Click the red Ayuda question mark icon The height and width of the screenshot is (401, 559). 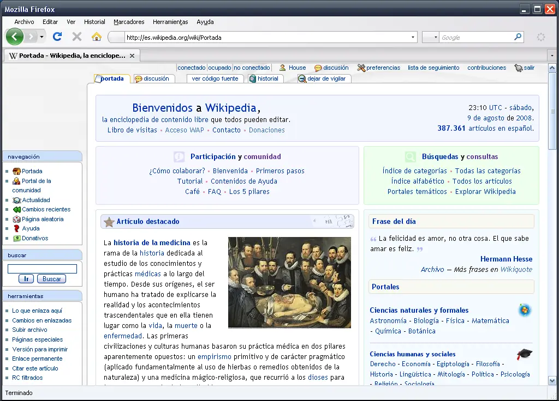coord(16,229)
